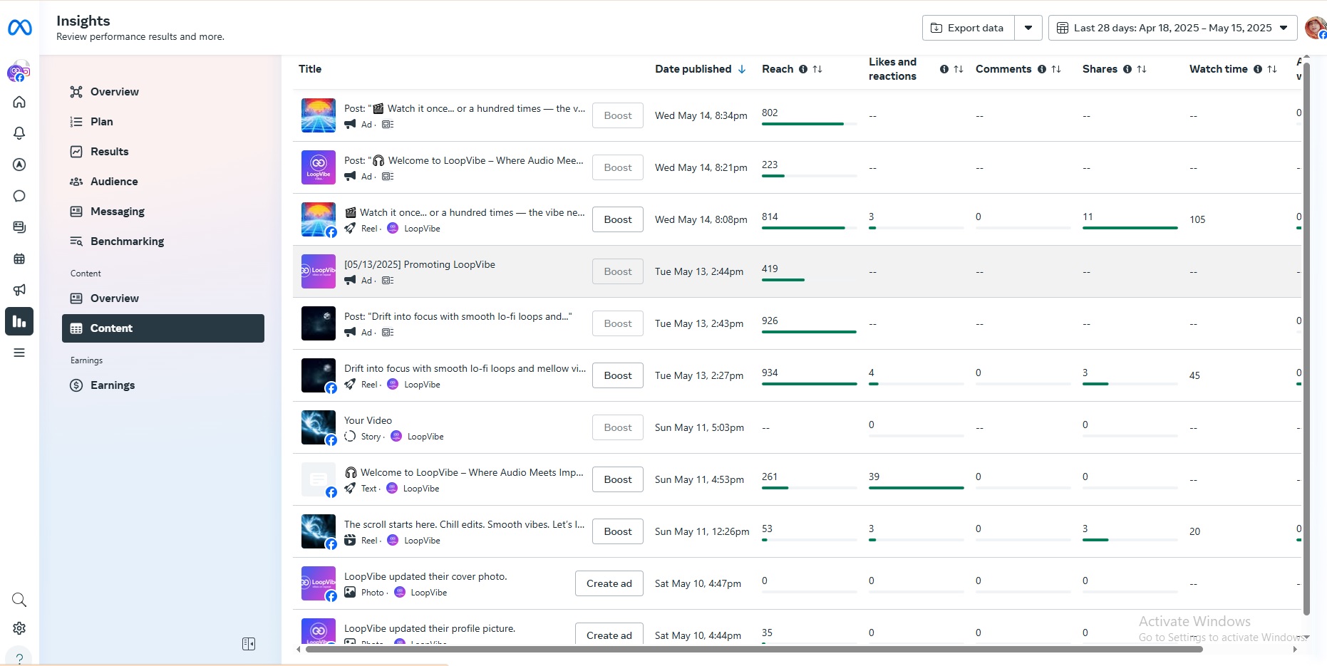
Task: Open the Ads megaphone icon
Action: 19,290
